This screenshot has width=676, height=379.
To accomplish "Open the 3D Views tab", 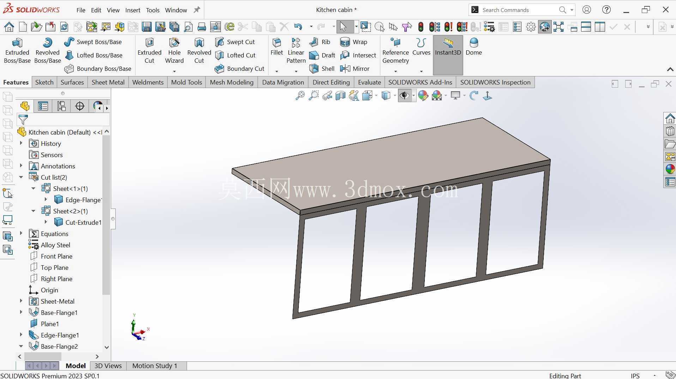I will (x=108, y=366).
